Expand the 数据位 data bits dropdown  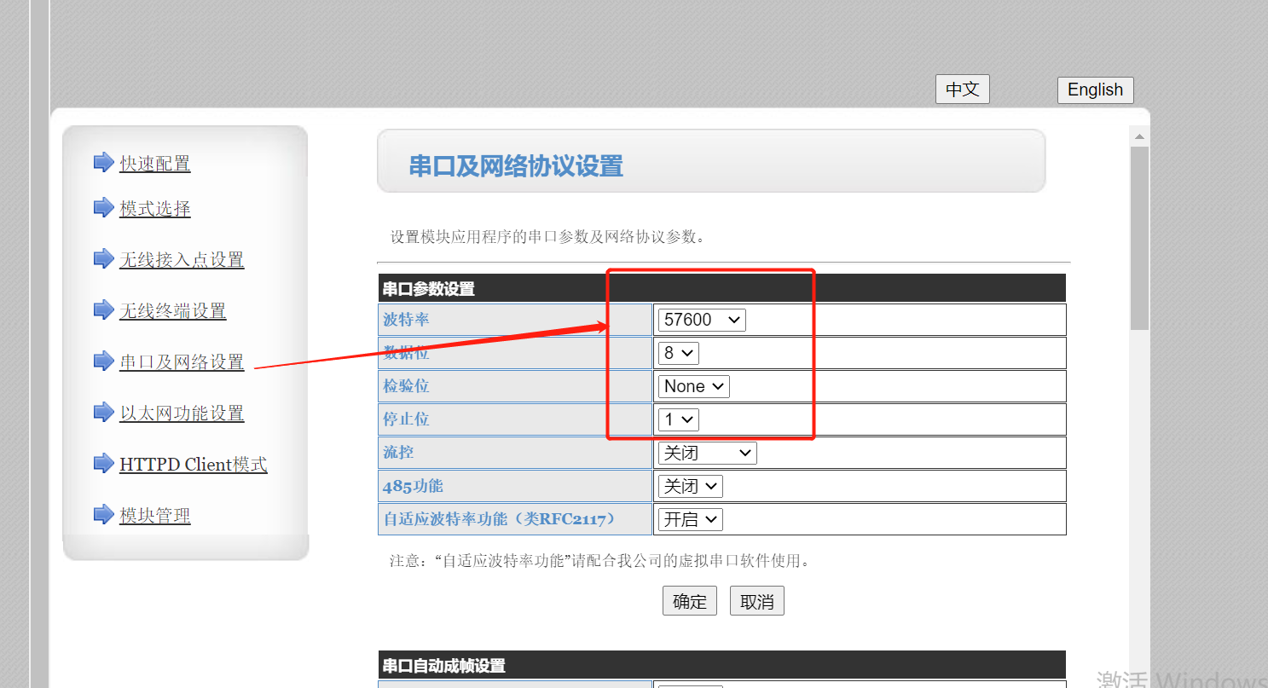[x=678, y=353]
